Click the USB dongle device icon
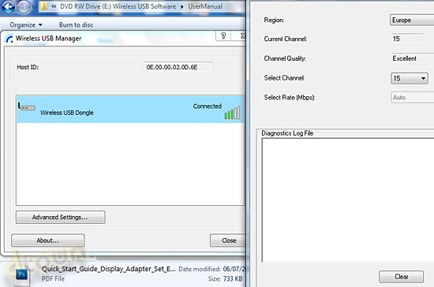Viewport: 434px width, 287px height. 27,107
